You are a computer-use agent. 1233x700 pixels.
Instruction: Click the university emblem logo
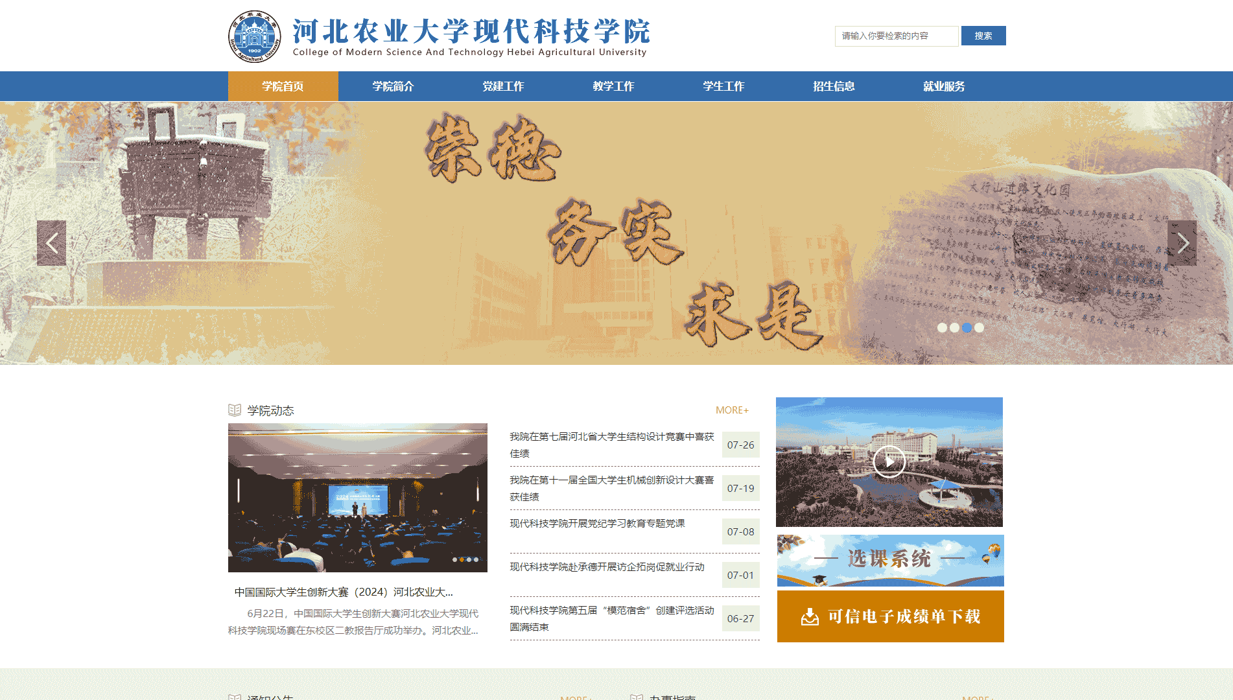pos(255,36)
